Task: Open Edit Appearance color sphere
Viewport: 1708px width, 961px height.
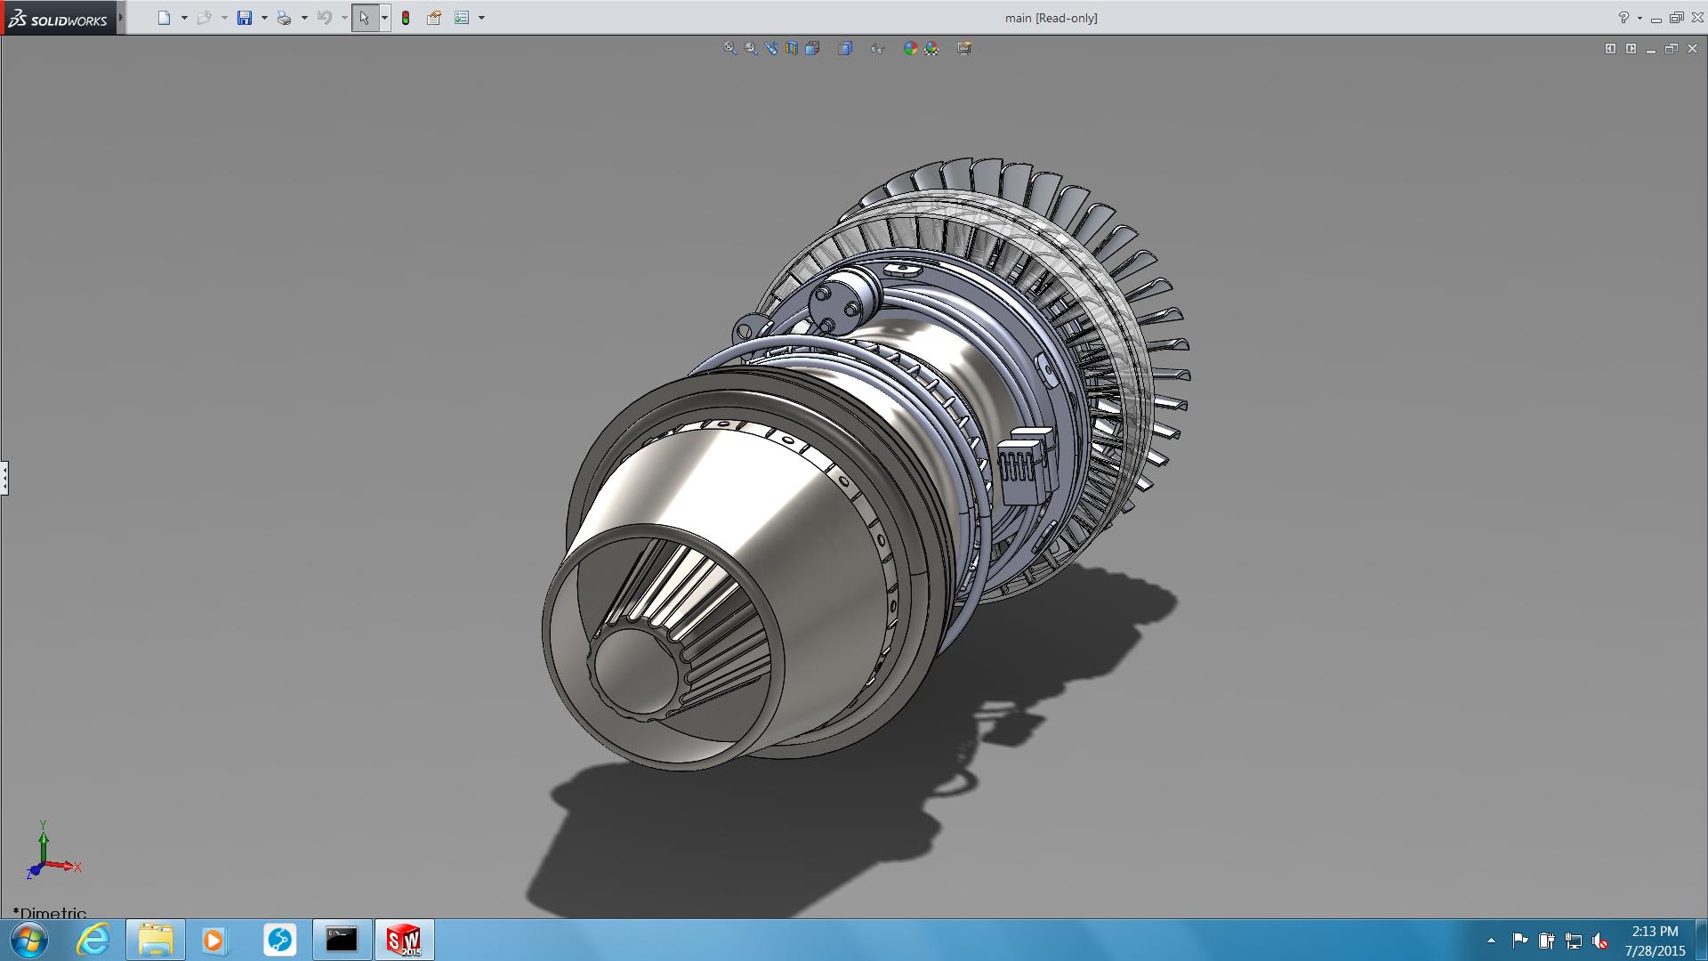Action: tap(910, 48)
